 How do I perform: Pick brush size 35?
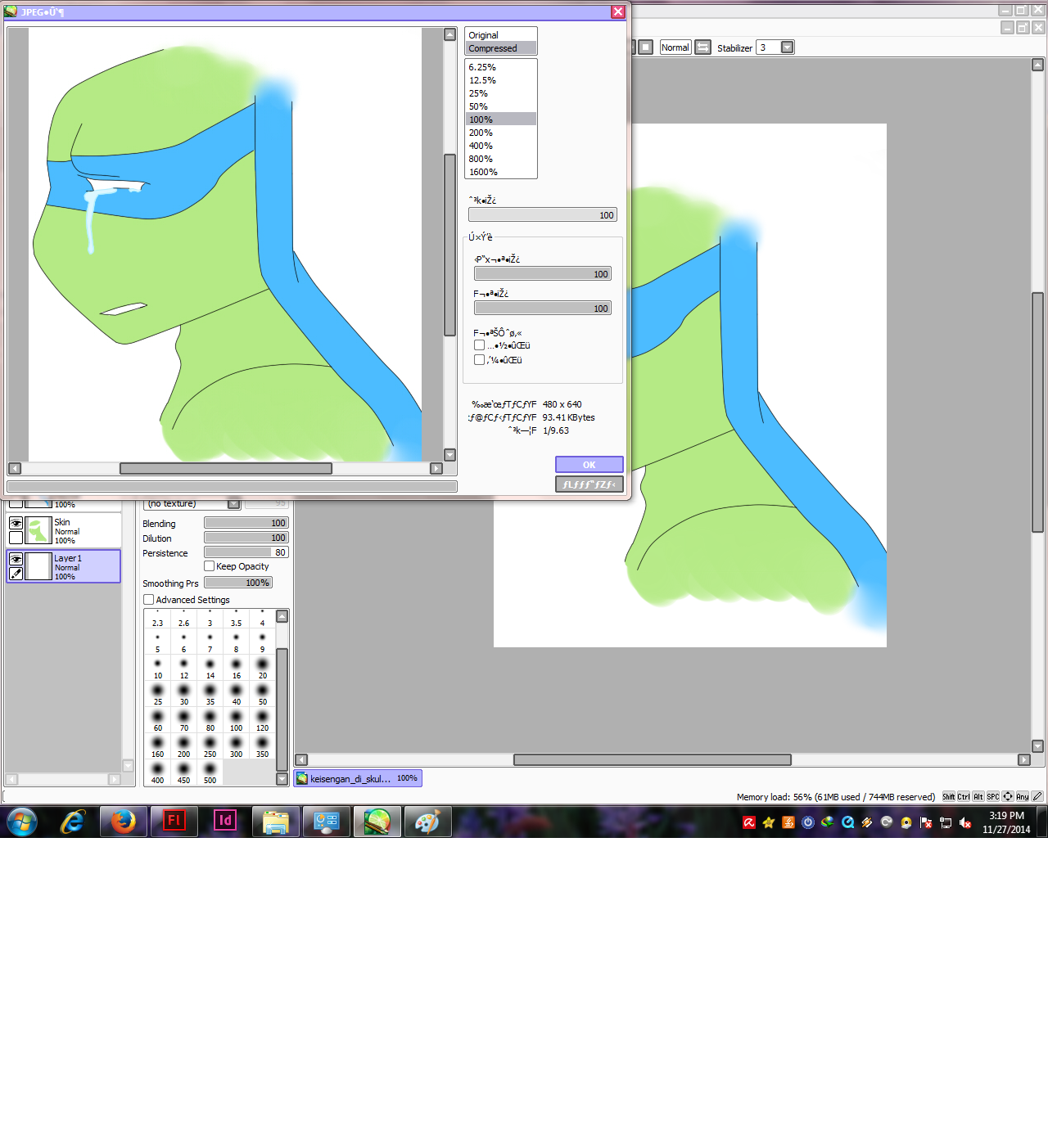[x=210, y=696]
